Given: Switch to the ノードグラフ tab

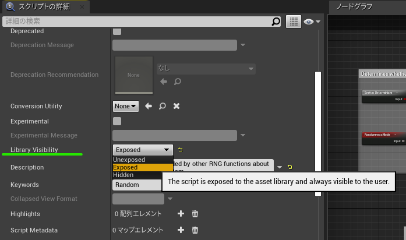Looking at the screenshot, I should click(354, 7).
